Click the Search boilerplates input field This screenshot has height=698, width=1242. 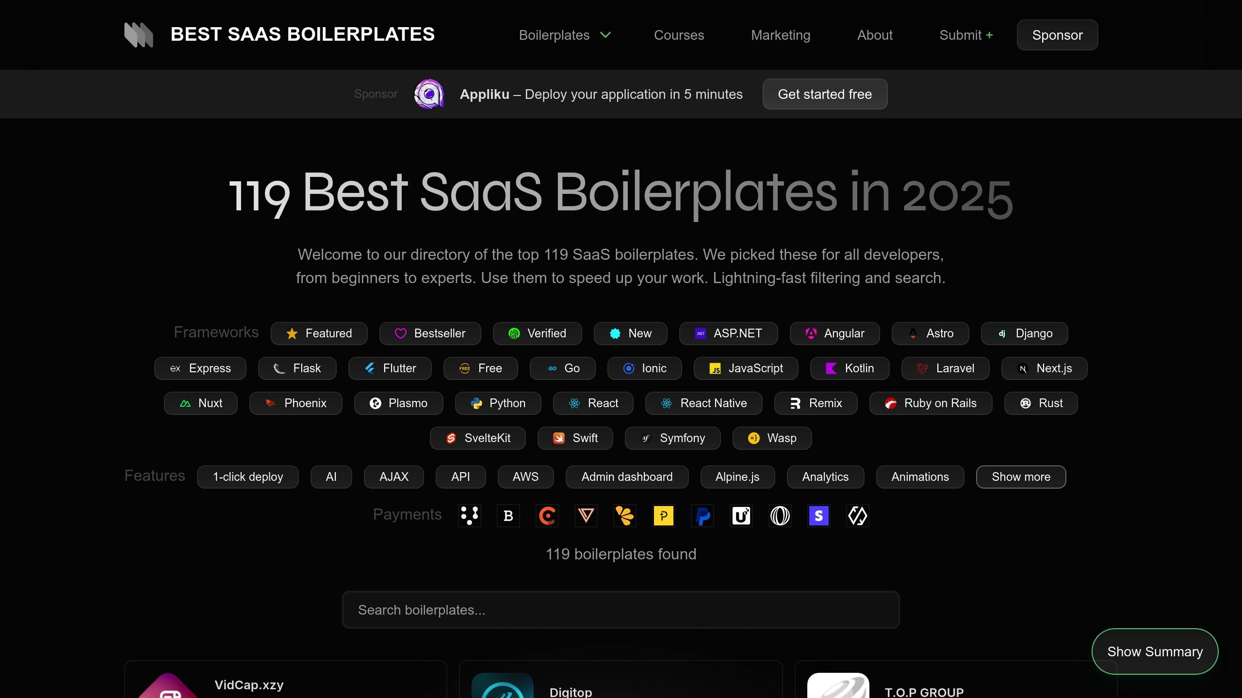(621, 610)
